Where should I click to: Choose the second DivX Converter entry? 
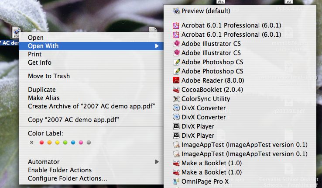240,117
